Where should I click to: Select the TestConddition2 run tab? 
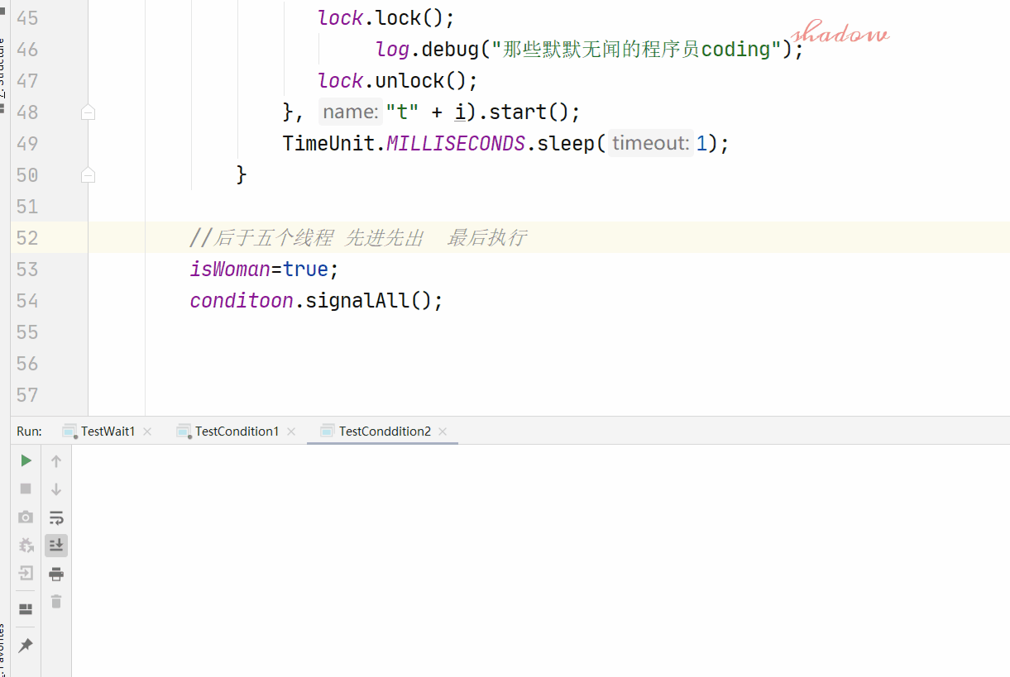coord(385,431)
